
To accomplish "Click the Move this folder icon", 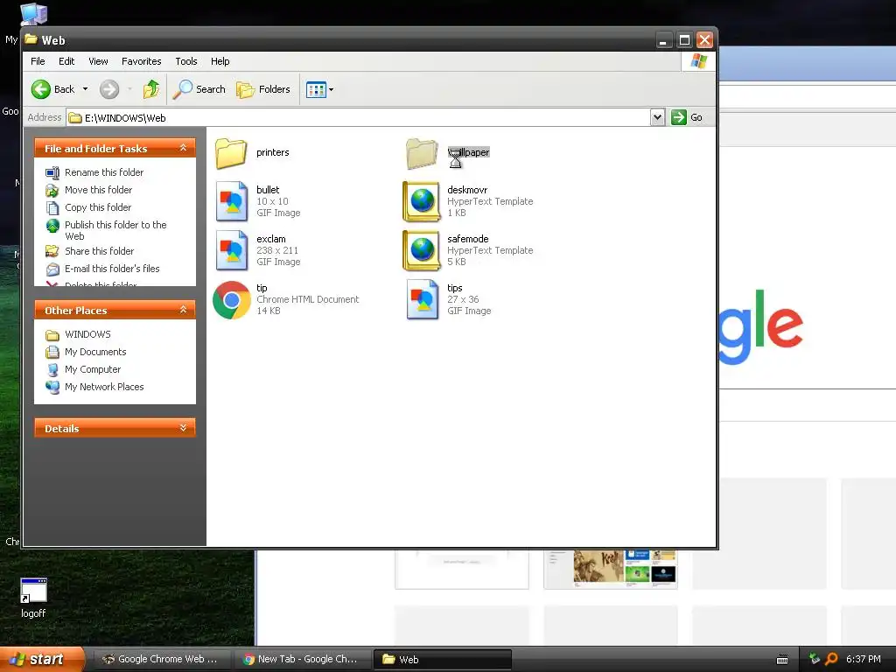I will (52, 190).
